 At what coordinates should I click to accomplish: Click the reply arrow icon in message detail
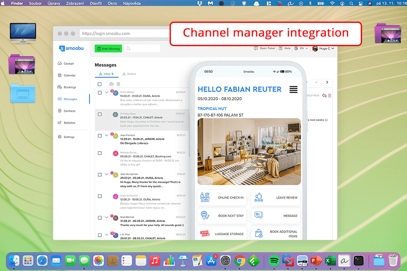click(x=324, y=95)
